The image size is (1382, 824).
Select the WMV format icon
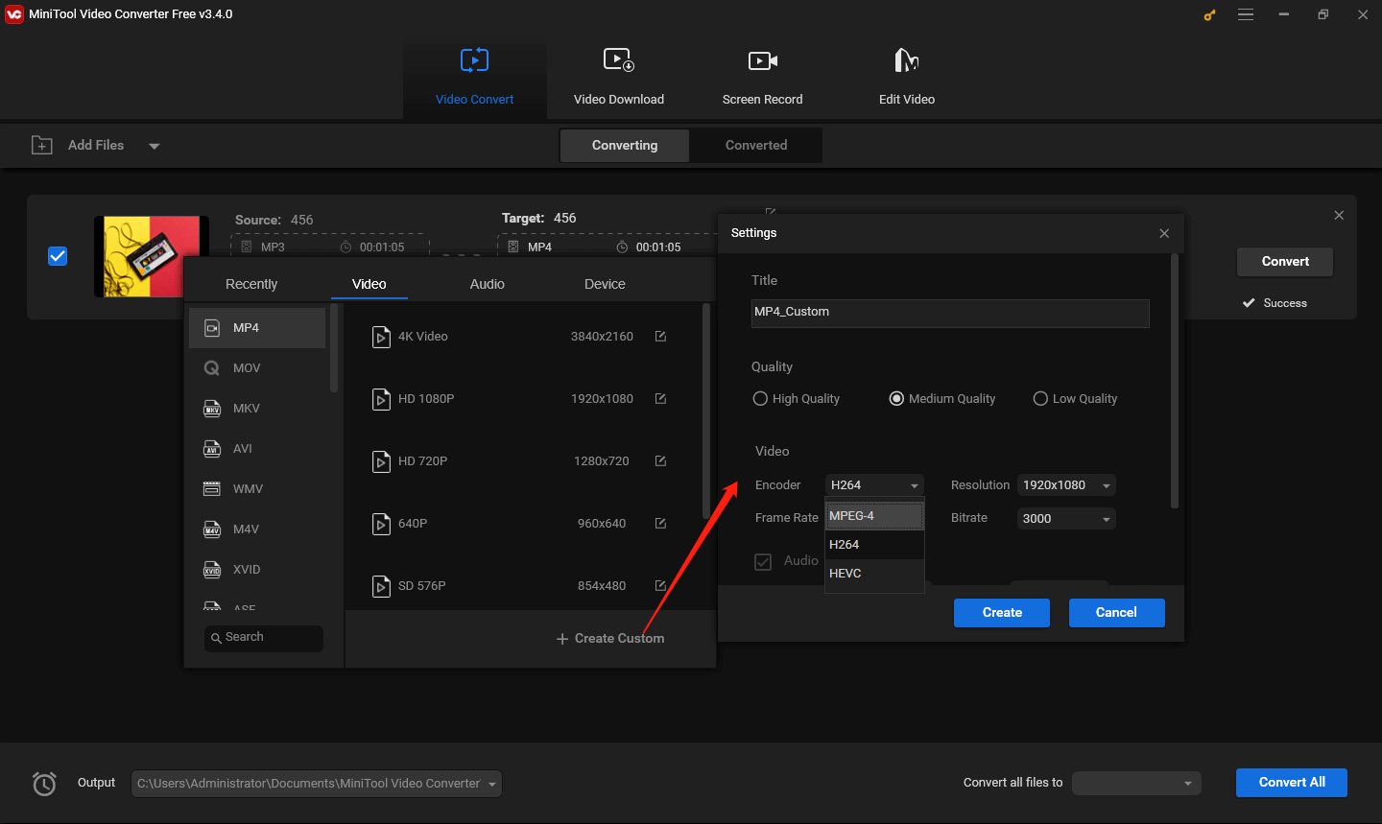pyautogui.click(x=212, y=489)
